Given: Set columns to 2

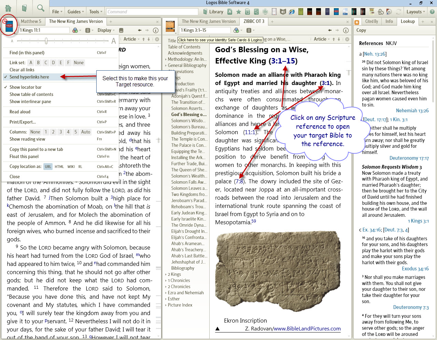Looking at the screenshot, I should point(53,132).
